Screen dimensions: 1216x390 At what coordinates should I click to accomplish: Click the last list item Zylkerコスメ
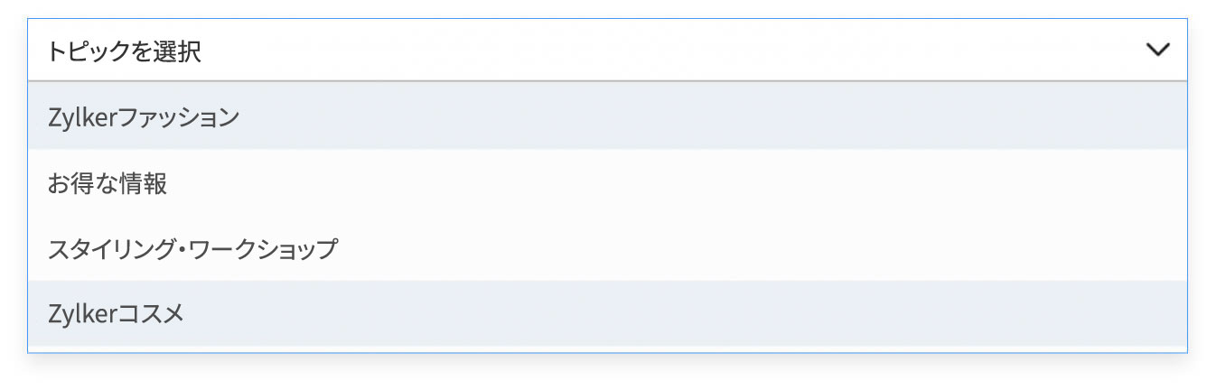click(x=117, y=314)
